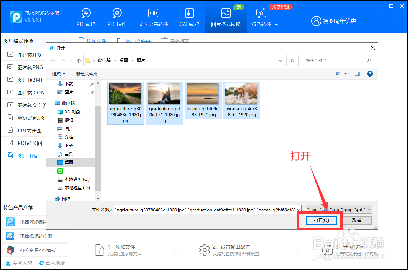Image resolution: width=408 pixels, height=270 pixels.
Task: Select the green iQIYI drive icon
Action: pyautogui.click(x=60, y=171)
